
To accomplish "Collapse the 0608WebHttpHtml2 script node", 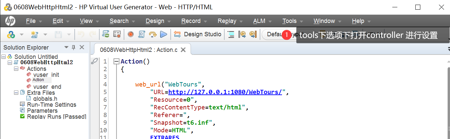I will 10,63.
